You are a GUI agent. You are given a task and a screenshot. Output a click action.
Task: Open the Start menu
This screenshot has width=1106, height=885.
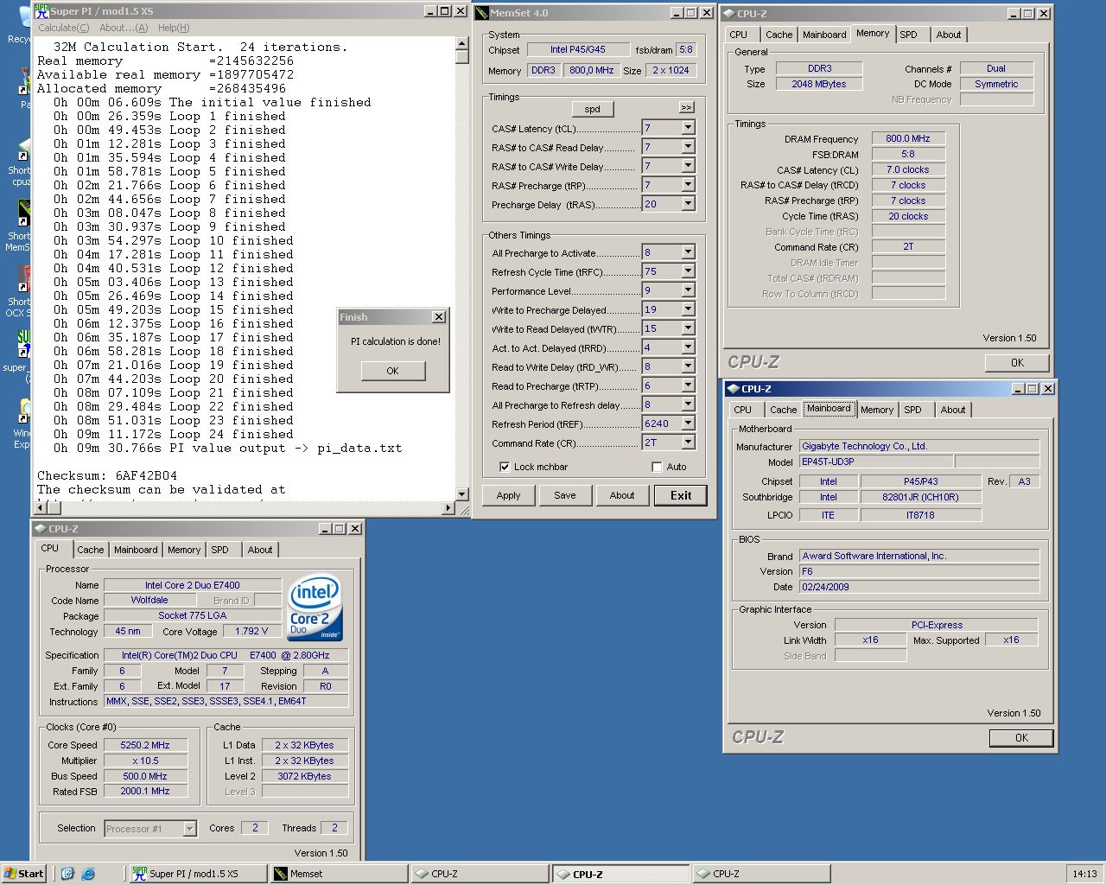pos(23,874)
